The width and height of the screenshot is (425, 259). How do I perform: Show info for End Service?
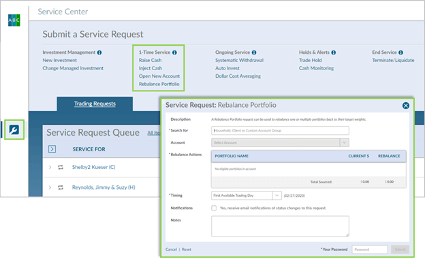pos(401,52)
